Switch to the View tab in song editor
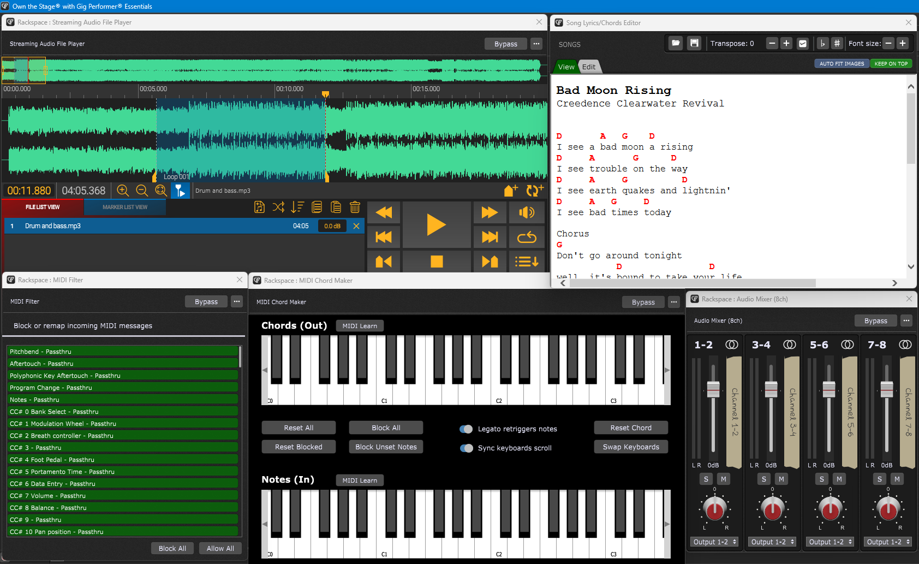 [x=566, y=67]
